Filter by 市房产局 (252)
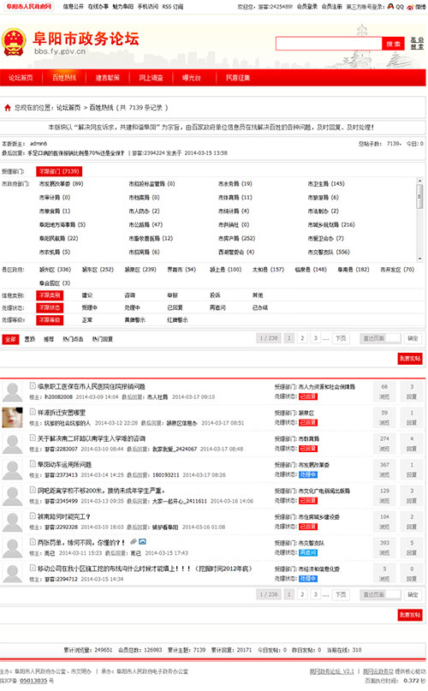The image size is (428, 691). coord(237,238)
